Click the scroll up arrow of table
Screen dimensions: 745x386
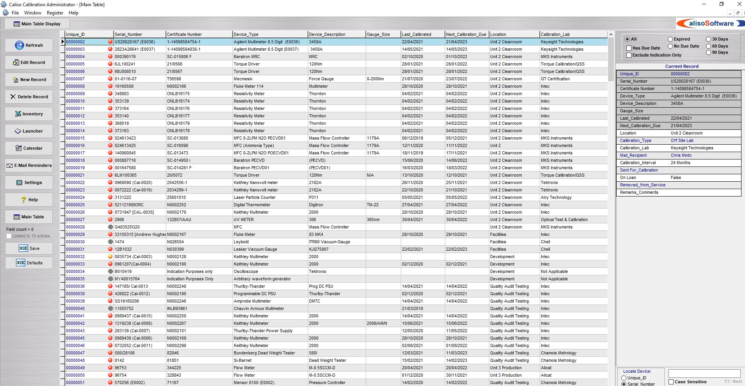(x=611, y=34)
